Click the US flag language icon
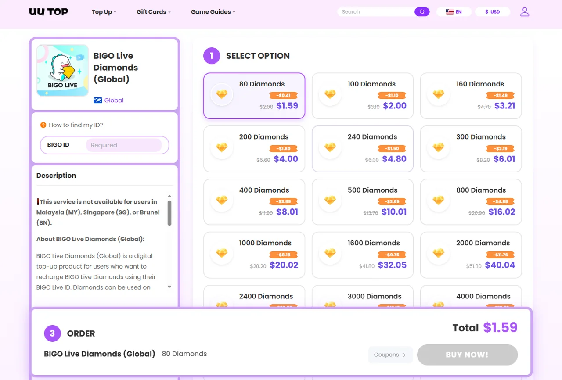The height and width of the screenshot is (380, 562). 450,12
